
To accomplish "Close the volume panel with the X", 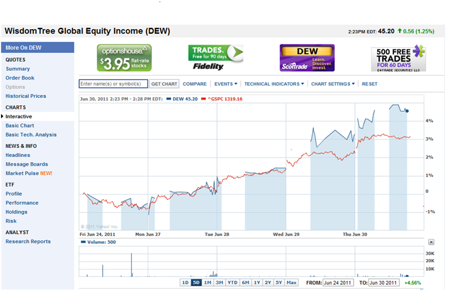I will (431, 242).
